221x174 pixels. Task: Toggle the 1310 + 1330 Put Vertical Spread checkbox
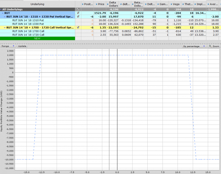(x=78, y=17)
